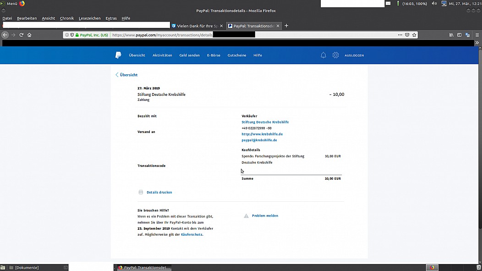Open the Extras menu
Viewport: 482px width, 271px height.
pyautogui.click(x=111, y=18)
